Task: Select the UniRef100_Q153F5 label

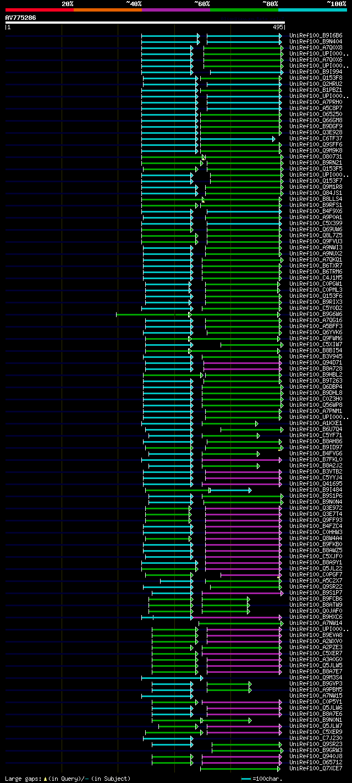Action: coord(316,168)
